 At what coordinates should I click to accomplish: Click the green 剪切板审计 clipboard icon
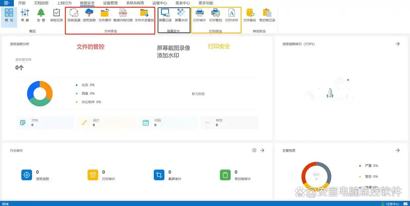(x=225, y=175)
